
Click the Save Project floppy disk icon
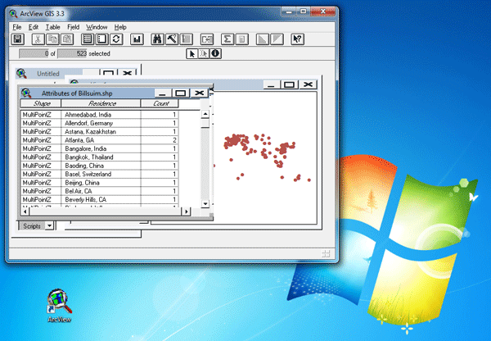[18, 39]
